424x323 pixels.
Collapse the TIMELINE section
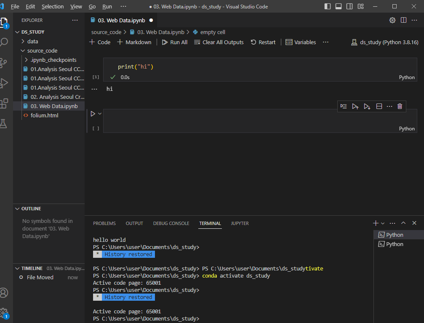tap(49, 268)
